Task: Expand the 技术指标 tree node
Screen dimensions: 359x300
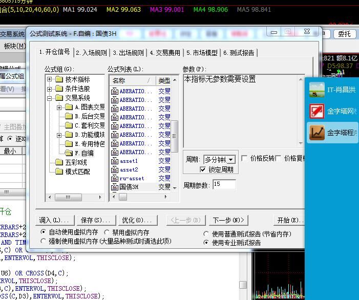Action: (x=50, y=79)
